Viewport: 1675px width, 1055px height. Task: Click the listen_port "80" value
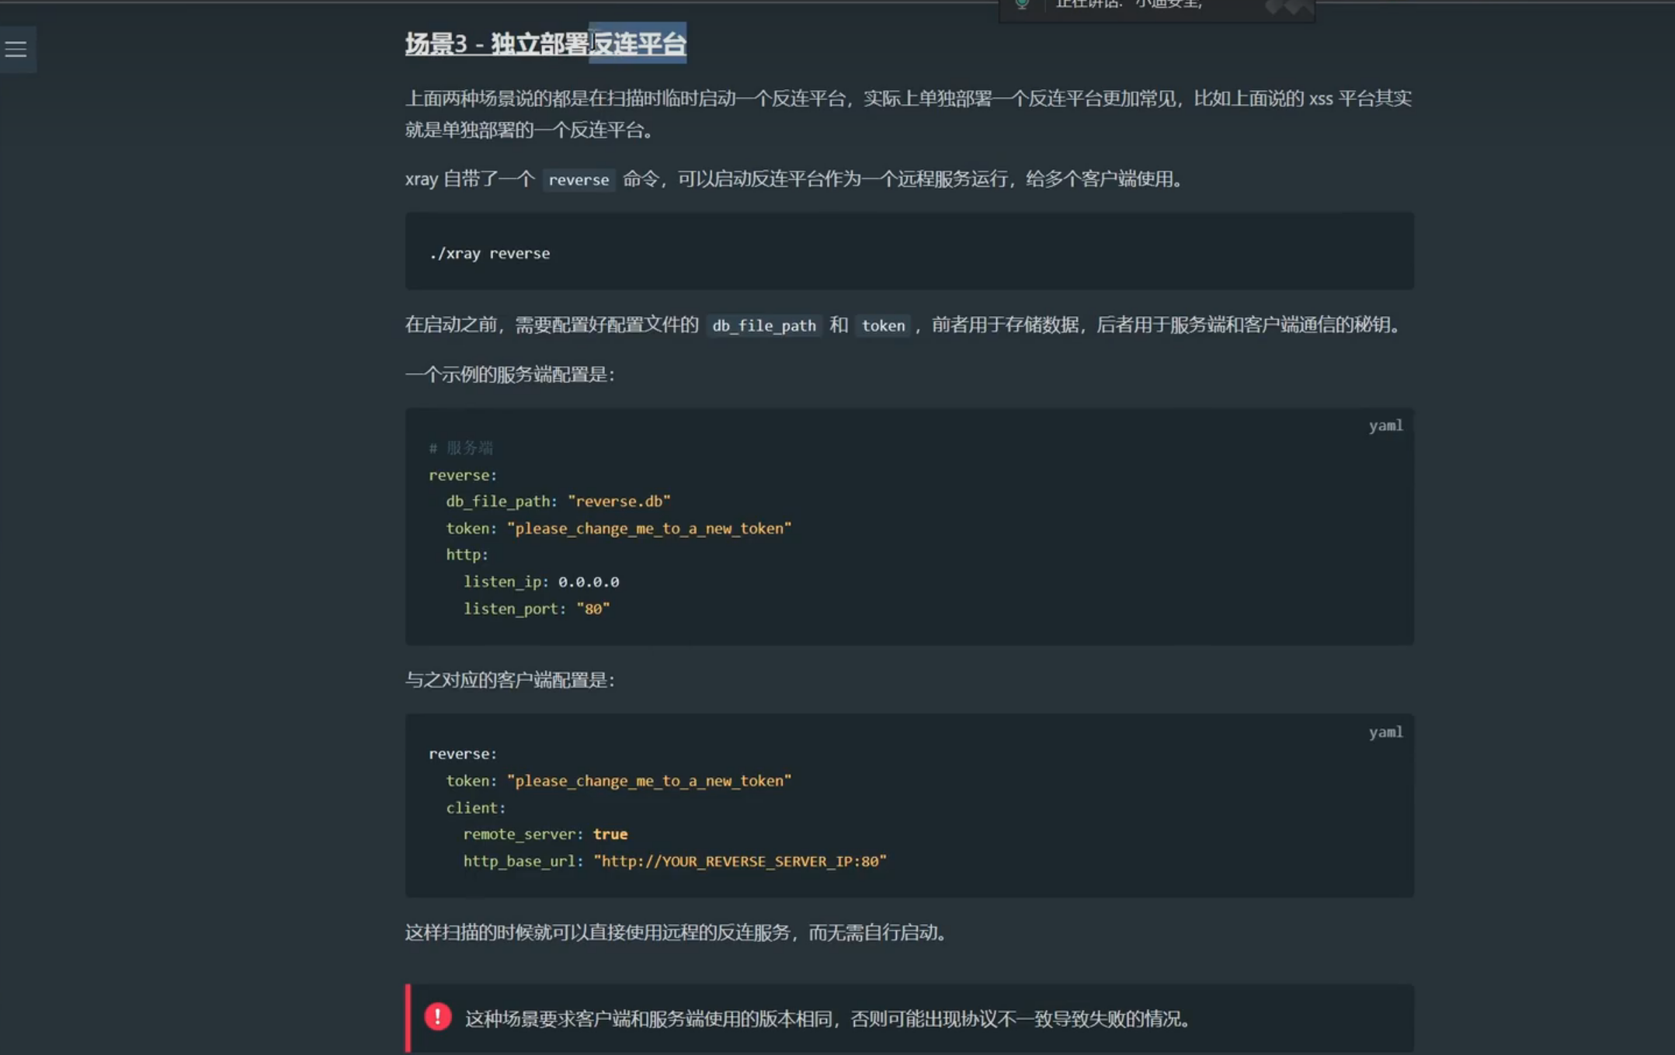[x=593, y=609]
